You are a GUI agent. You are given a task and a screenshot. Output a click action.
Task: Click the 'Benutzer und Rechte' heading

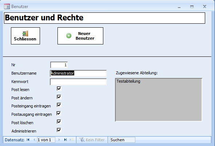(44, 18)
